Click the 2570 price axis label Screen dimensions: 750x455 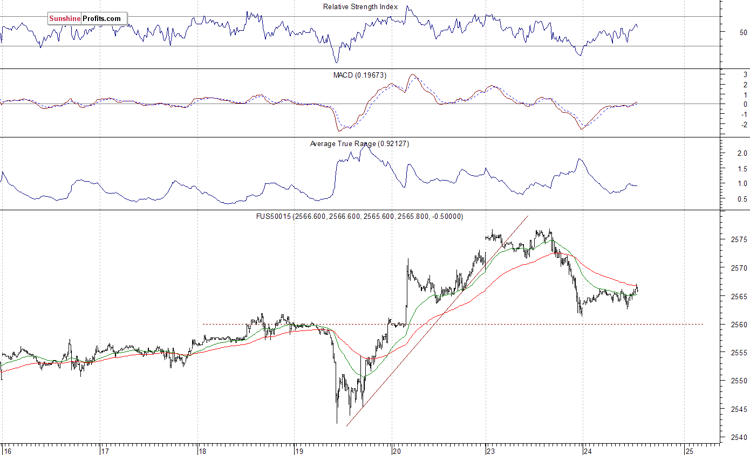coord(739,268)
